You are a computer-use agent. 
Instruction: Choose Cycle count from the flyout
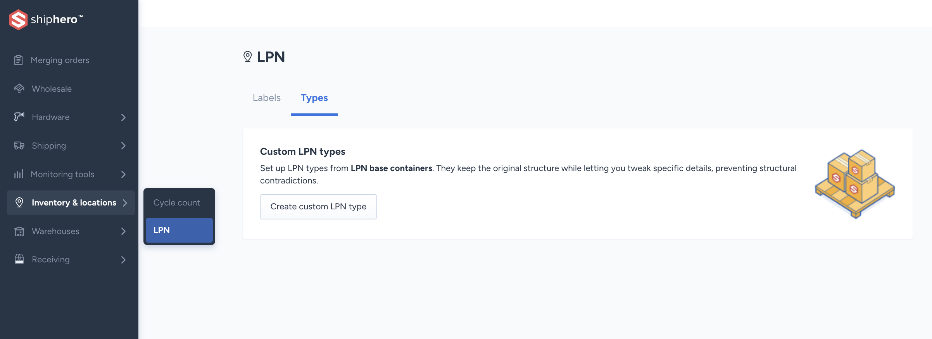(x=179, y=203)
